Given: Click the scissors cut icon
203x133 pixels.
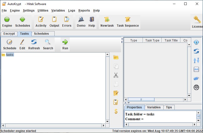Looking at the screenshot, I should (x=116, y=75).
